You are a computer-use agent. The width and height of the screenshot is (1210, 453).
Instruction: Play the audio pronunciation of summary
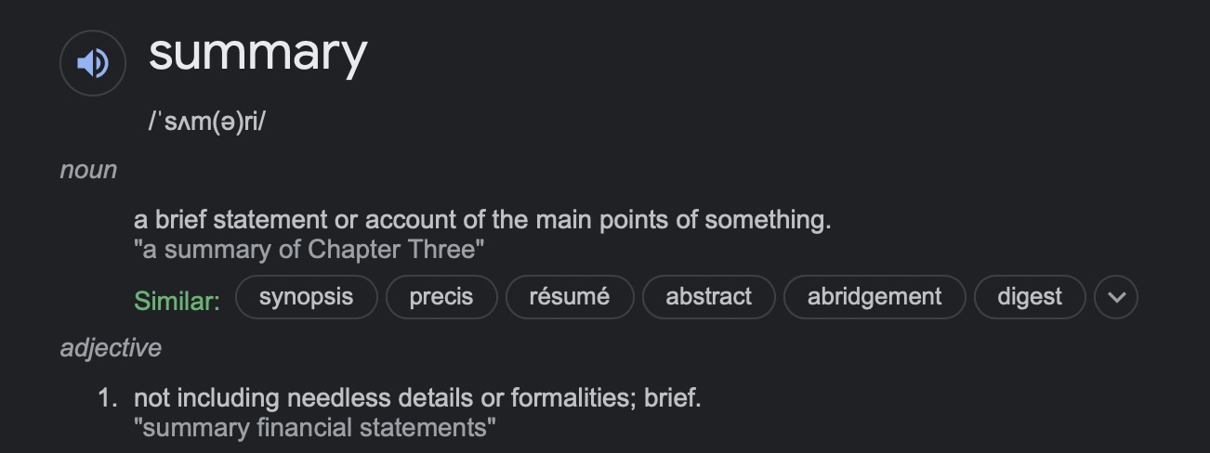point(92,63)
